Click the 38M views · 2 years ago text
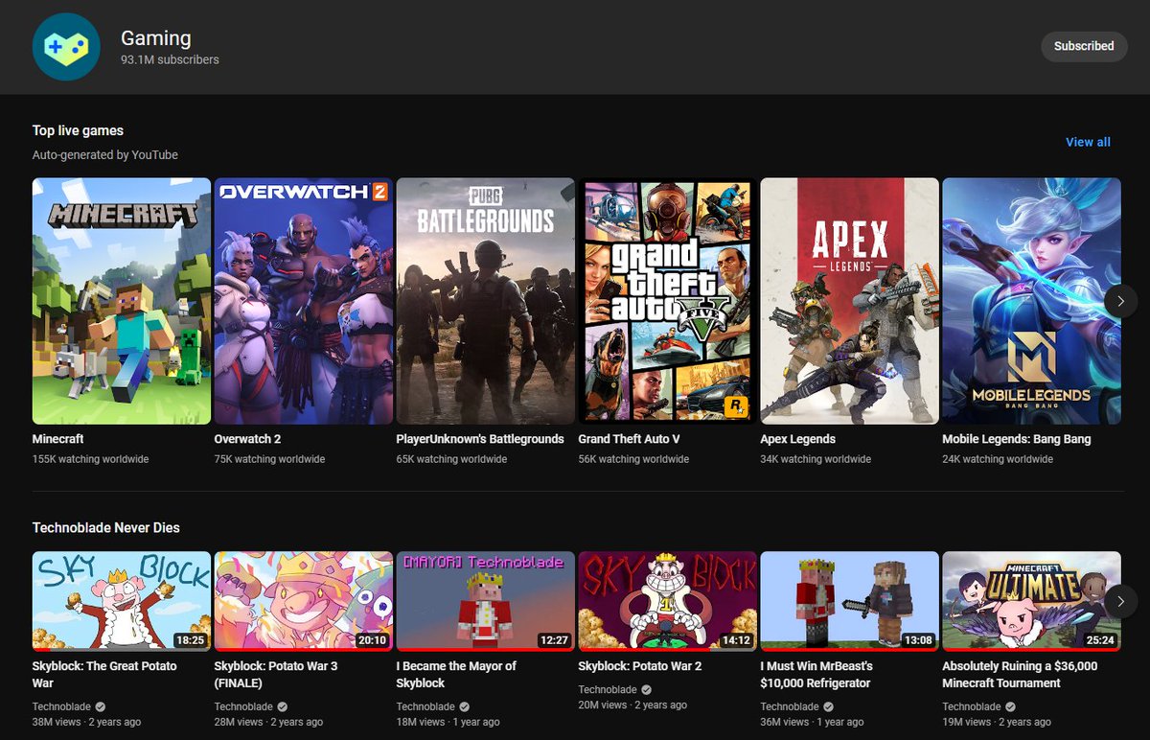The width and height of the screenshot is (1150, 740). [86, 722]
